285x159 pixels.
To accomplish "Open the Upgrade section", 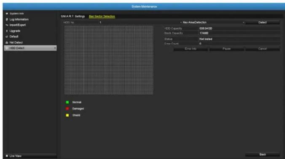I will (x=30, y=31).
